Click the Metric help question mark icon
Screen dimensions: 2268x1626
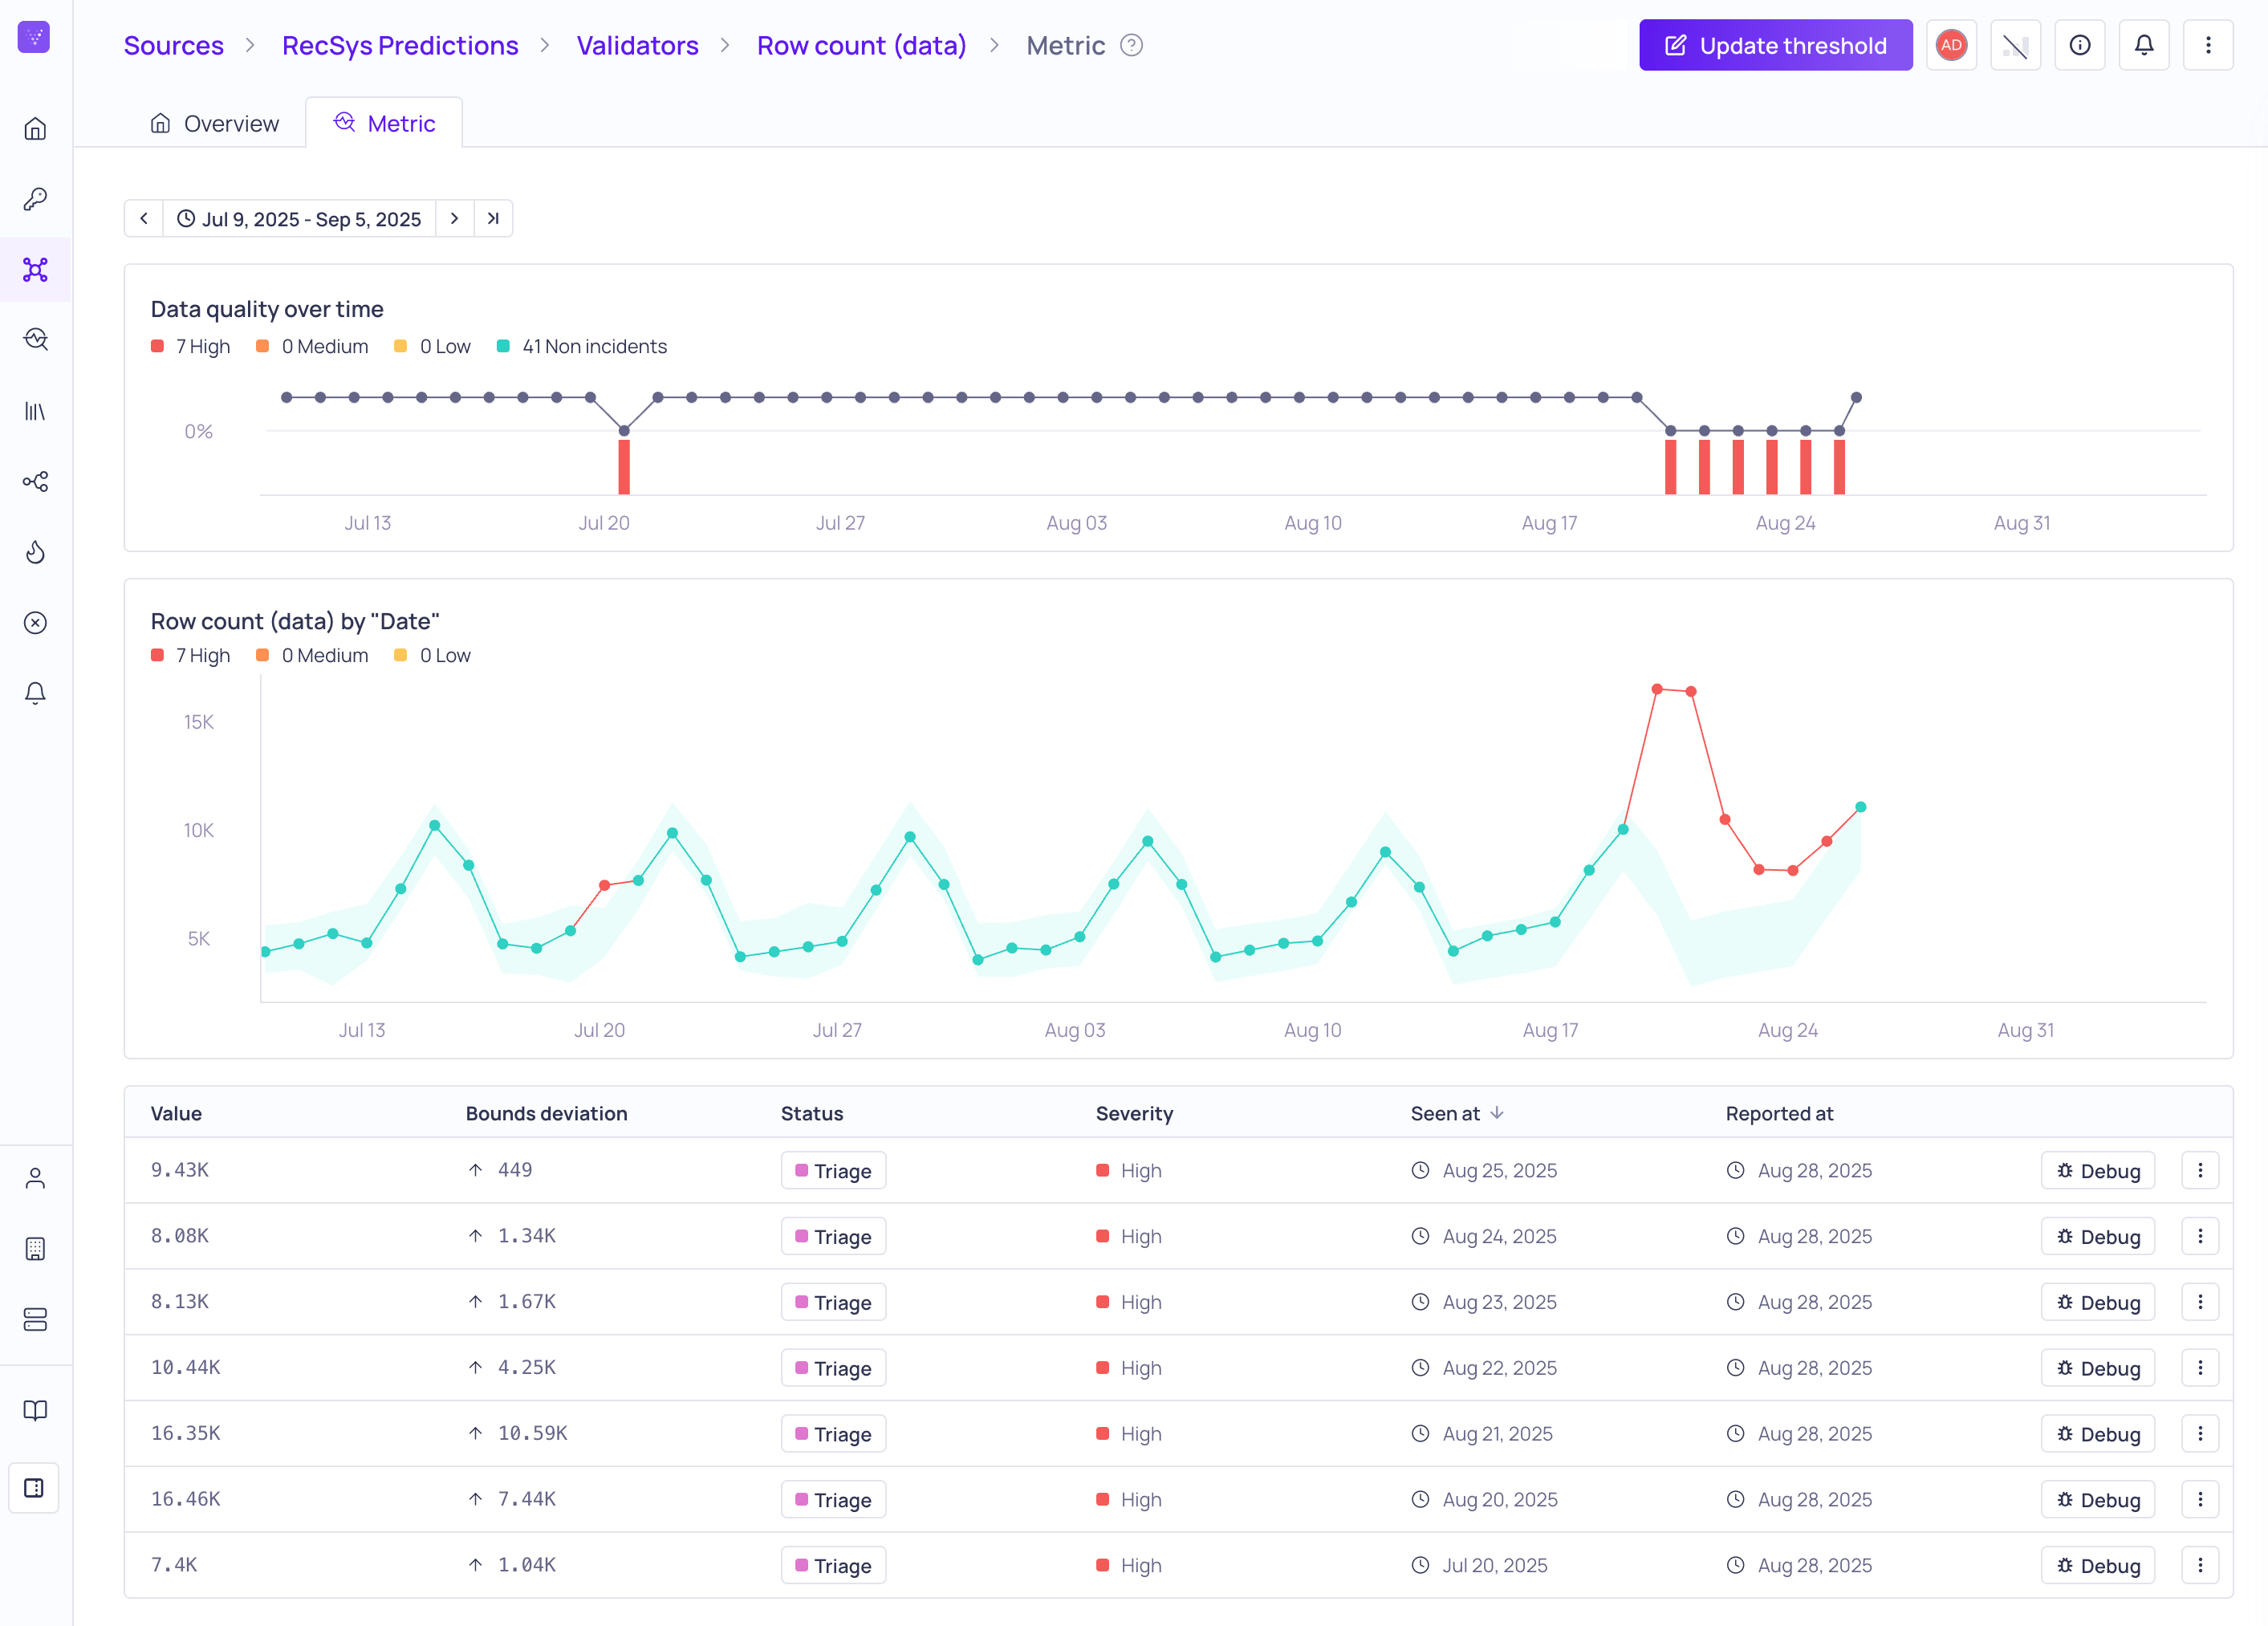tap(1131, 45)
